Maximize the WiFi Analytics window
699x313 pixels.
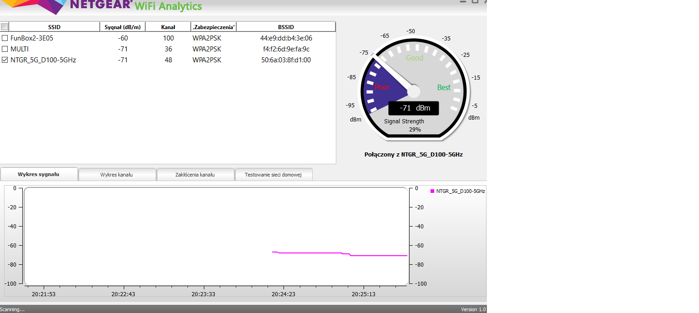tap(475, 2)
